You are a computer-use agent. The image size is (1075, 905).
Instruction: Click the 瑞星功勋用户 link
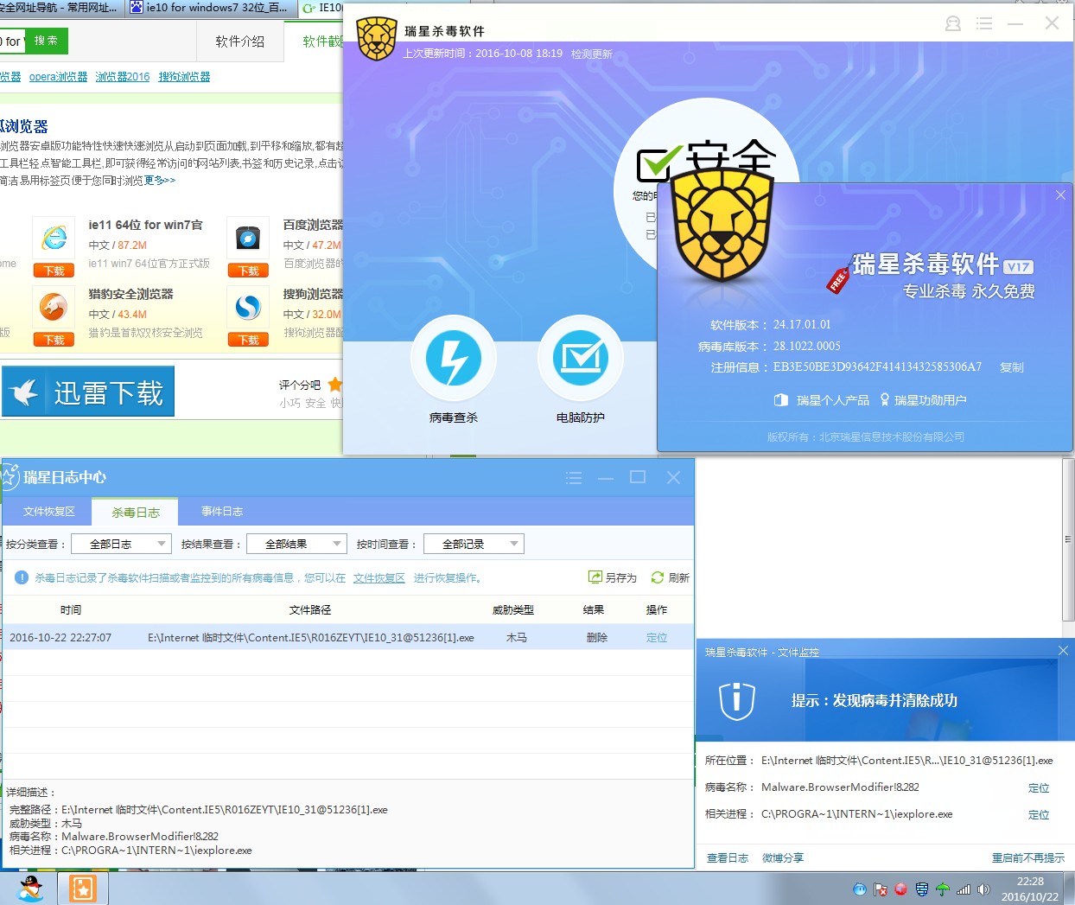pos(923,400)
